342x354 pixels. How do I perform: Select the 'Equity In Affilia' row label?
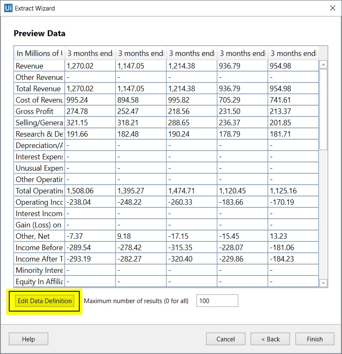[39, 281]
